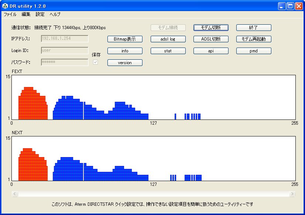The image size is (305, 215).
Task: Click the Login ID: label
Action: pyautogui.click(x=20, y=51)
